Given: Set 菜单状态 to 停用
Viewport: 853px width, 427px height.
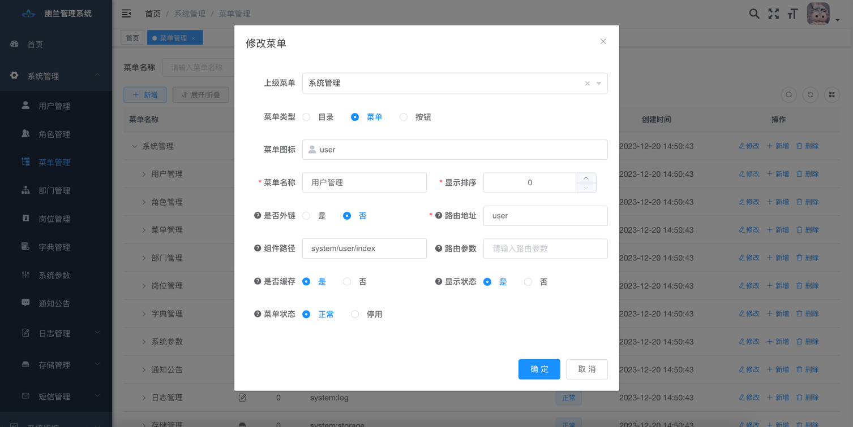Looking at the screenshot, I should click(x=355, y=314).
